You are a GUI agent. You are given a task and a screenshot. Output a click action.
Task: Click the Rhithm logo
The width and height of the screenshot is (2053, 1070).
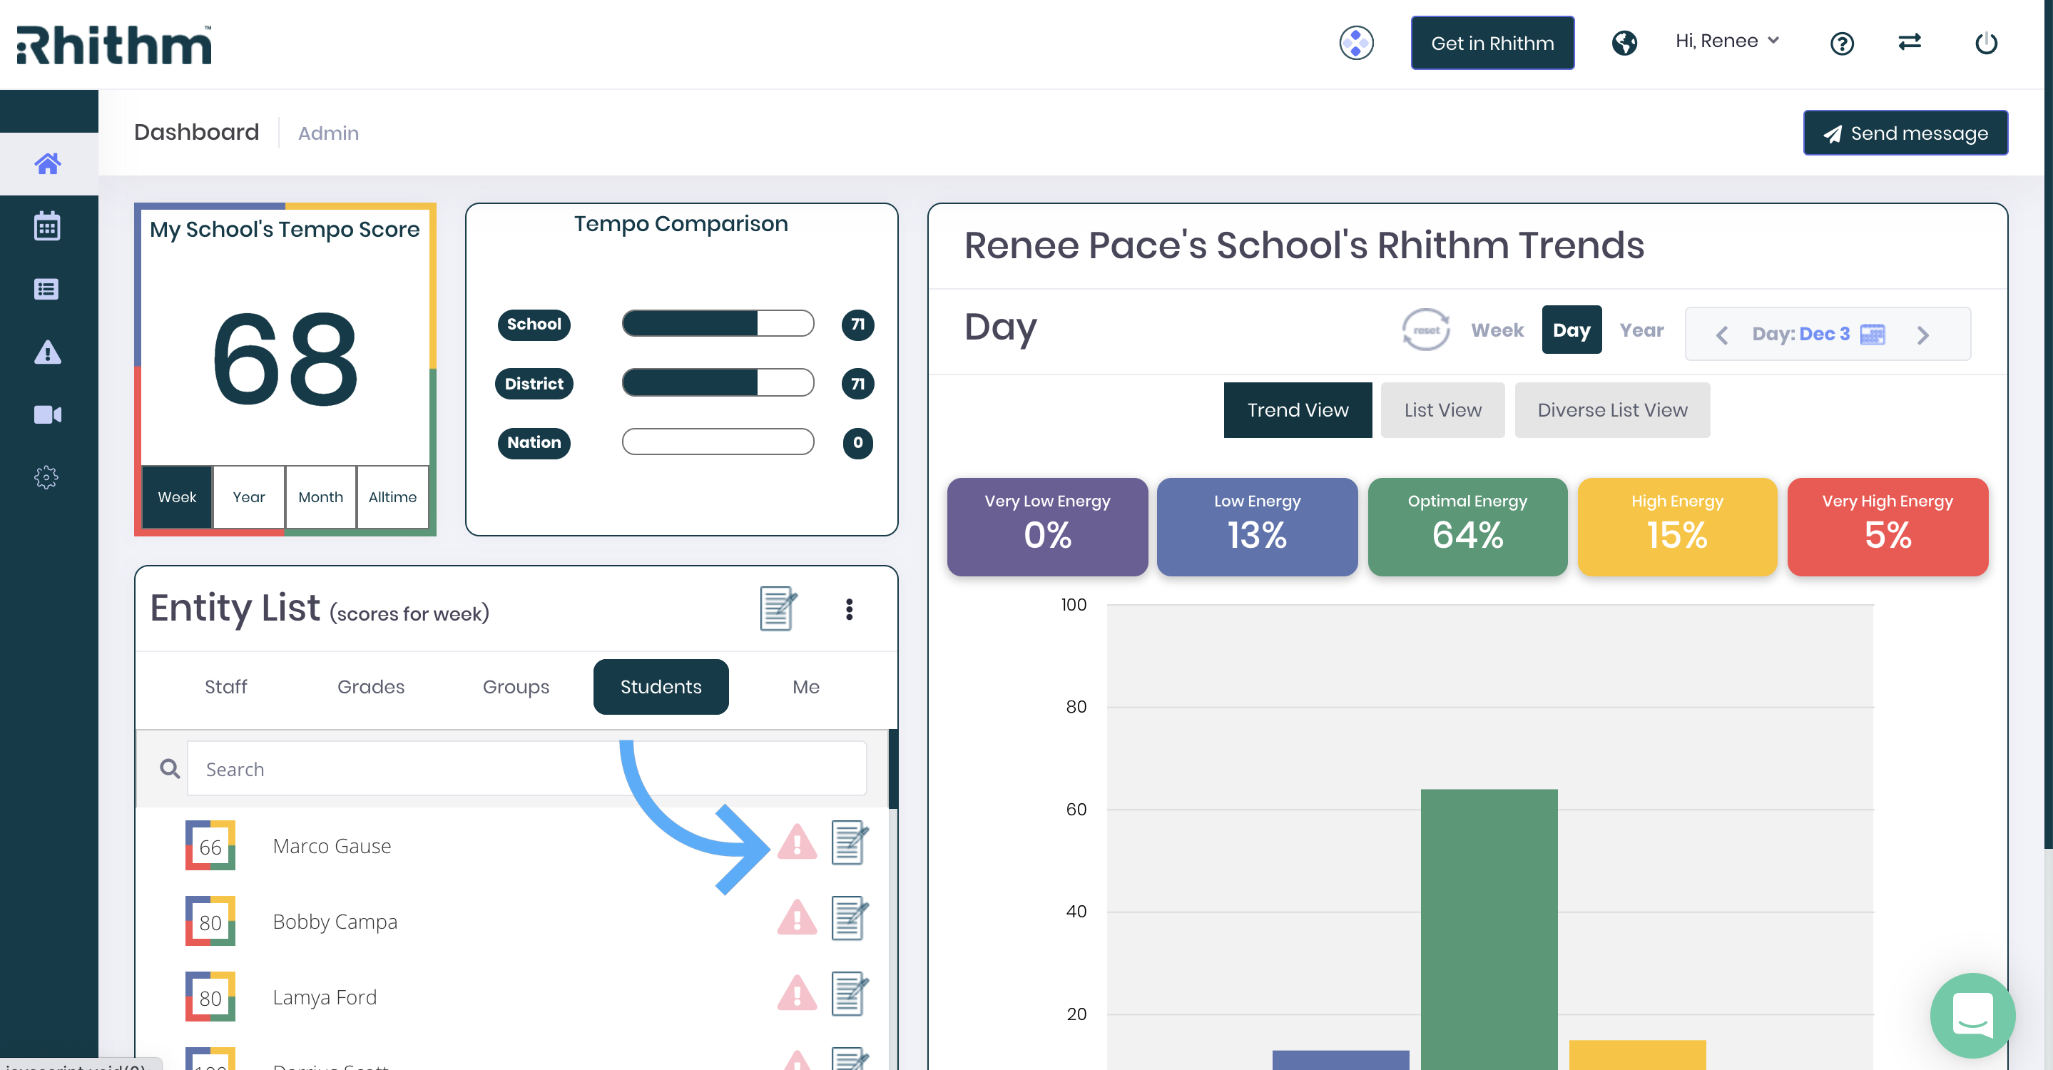[x=114, y=45]
